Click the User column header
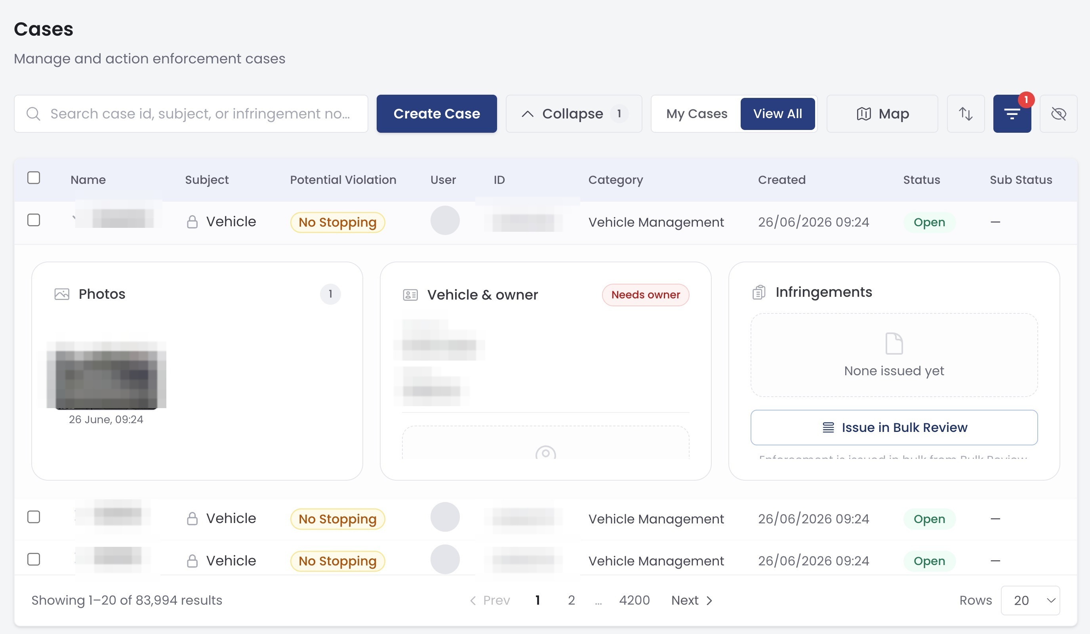Screen dimensions: 1090x634 tap(443, 180)
